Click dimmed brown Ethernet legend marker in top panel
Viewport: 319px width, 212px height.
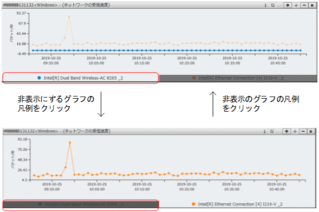click(194, 78)
